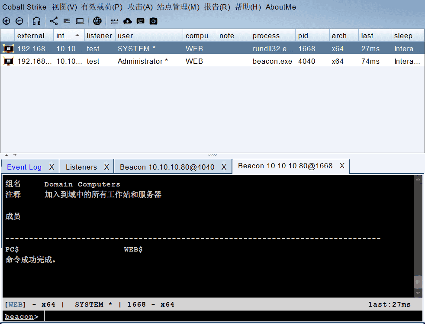
Task: Click the session icon beside the SYSTEM beacon row
Action: 8,48
